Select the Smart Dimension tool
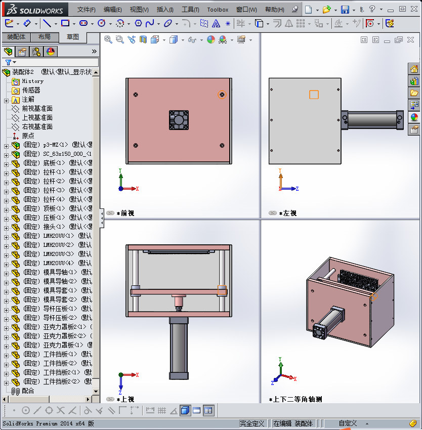 point(27,24)
